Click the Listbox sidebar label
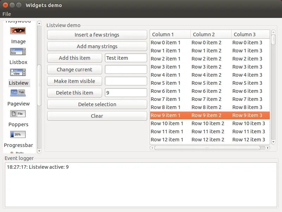This screenshot has width=282, height=212. [x=18, y=62]
